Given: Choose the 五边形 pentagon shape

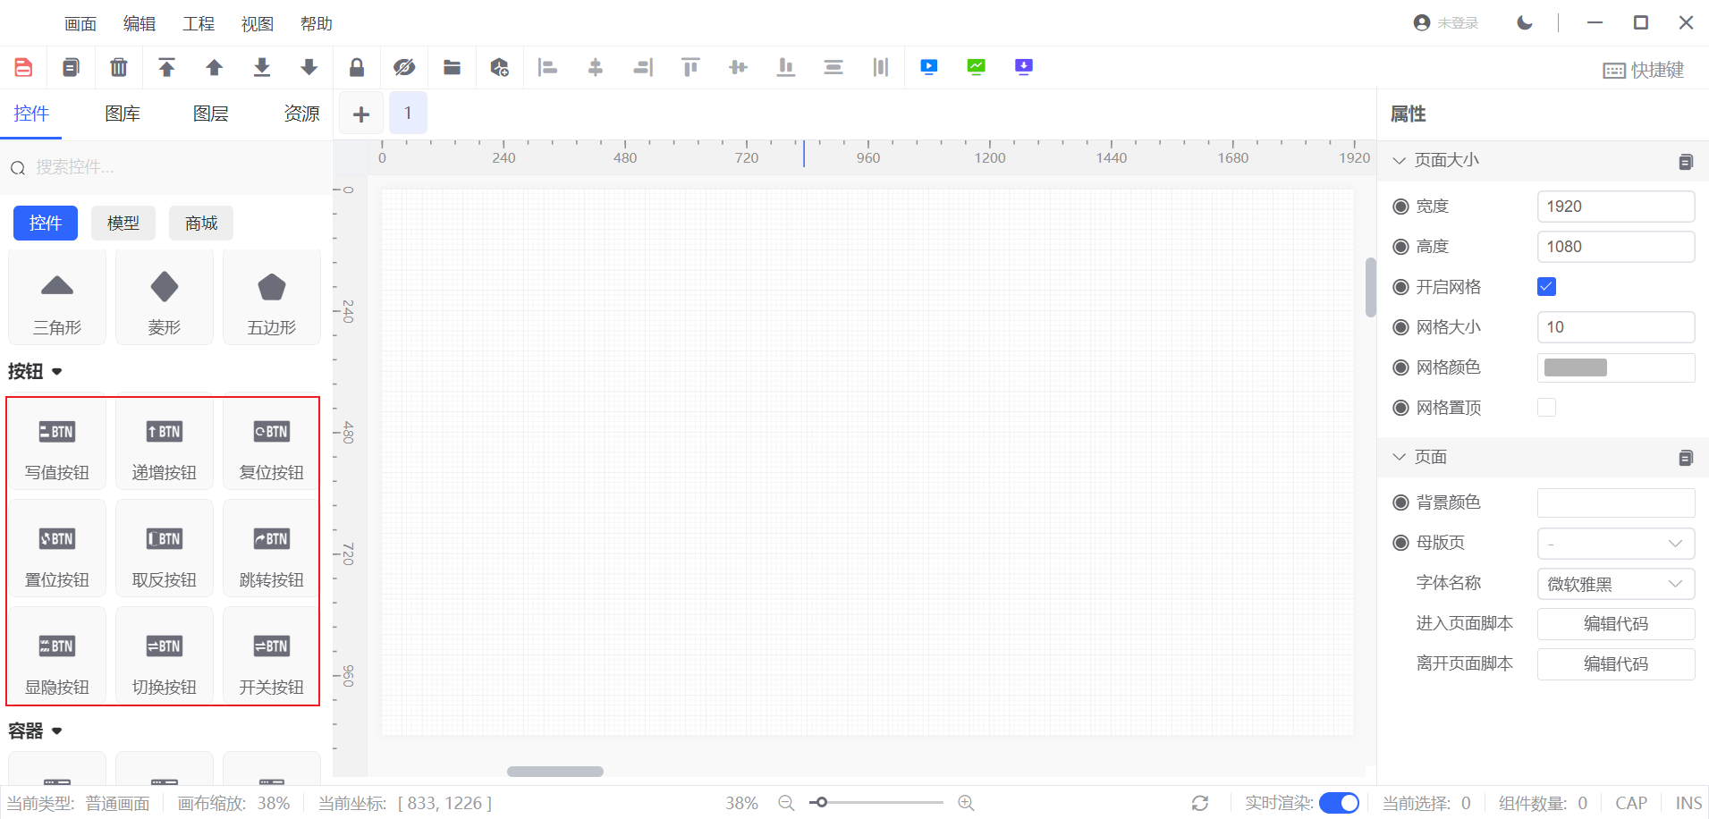Looking at the screenshot, I should 271,300.
